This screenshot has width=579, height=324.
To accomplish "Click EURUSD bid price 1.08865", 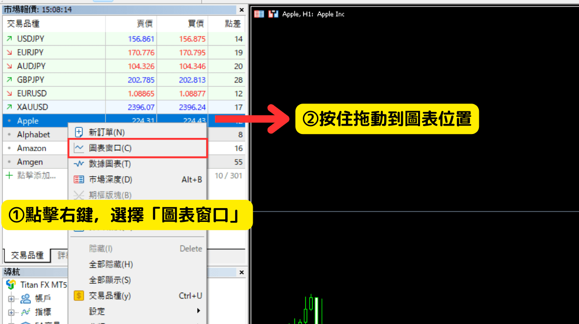I will (141, 93).
